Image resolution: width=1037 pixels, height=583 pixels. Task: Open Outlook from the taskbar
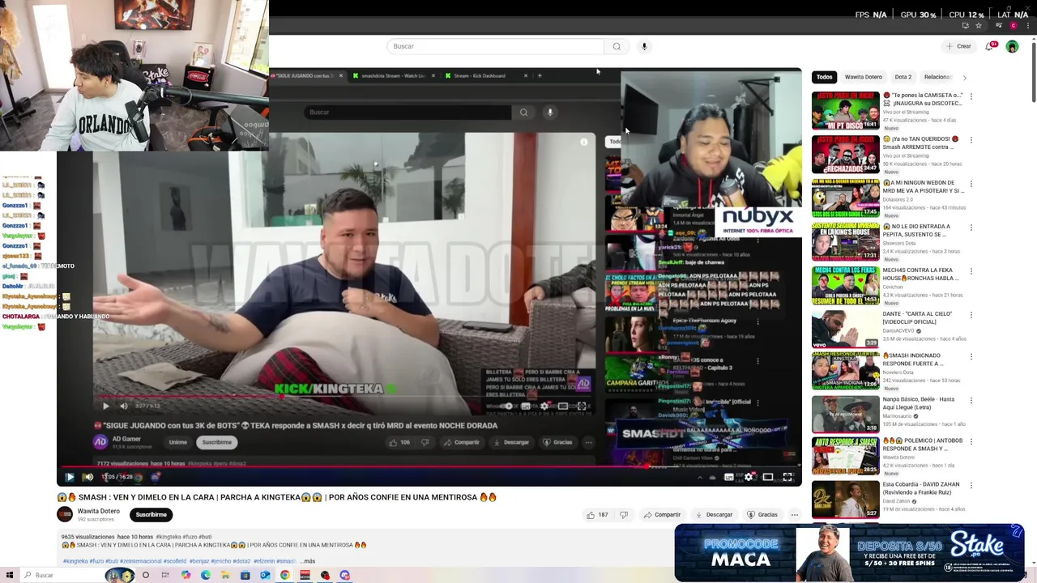coord(265,575)
